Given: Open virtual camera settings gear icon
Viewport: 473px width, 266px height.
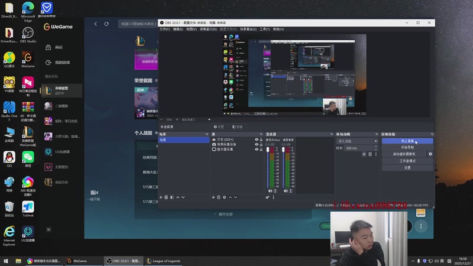Looking at the screenshot, I should [430, 154].
